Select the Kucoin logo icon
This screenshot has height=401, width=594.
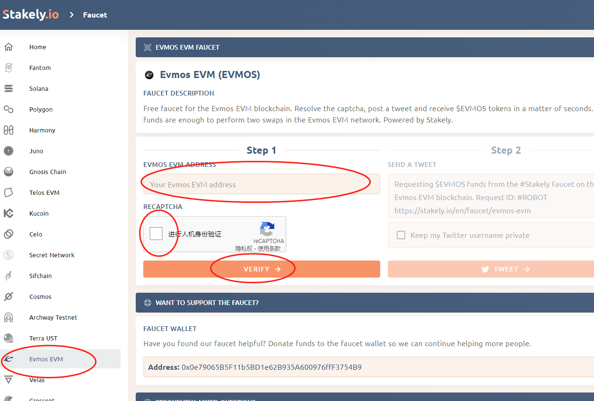(x=9, y=214)
